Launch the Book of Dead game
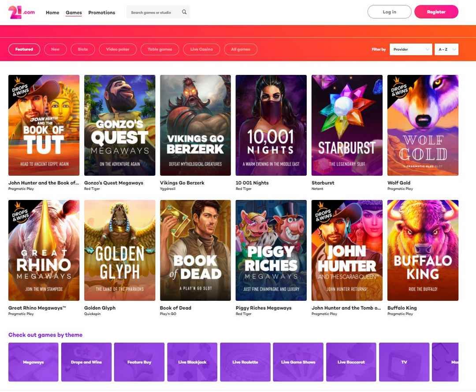This screenshot has width=476, height=392. pyautogui.click(x=195, y=250)
